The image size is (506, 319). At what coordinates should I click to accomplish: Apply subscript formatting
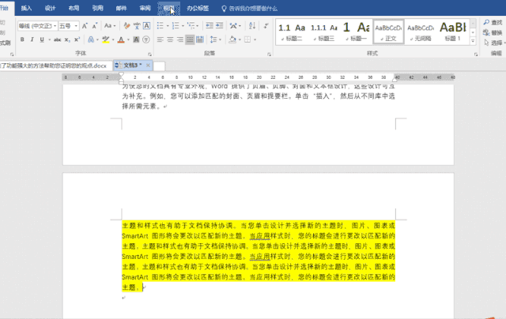pos(66,39)
